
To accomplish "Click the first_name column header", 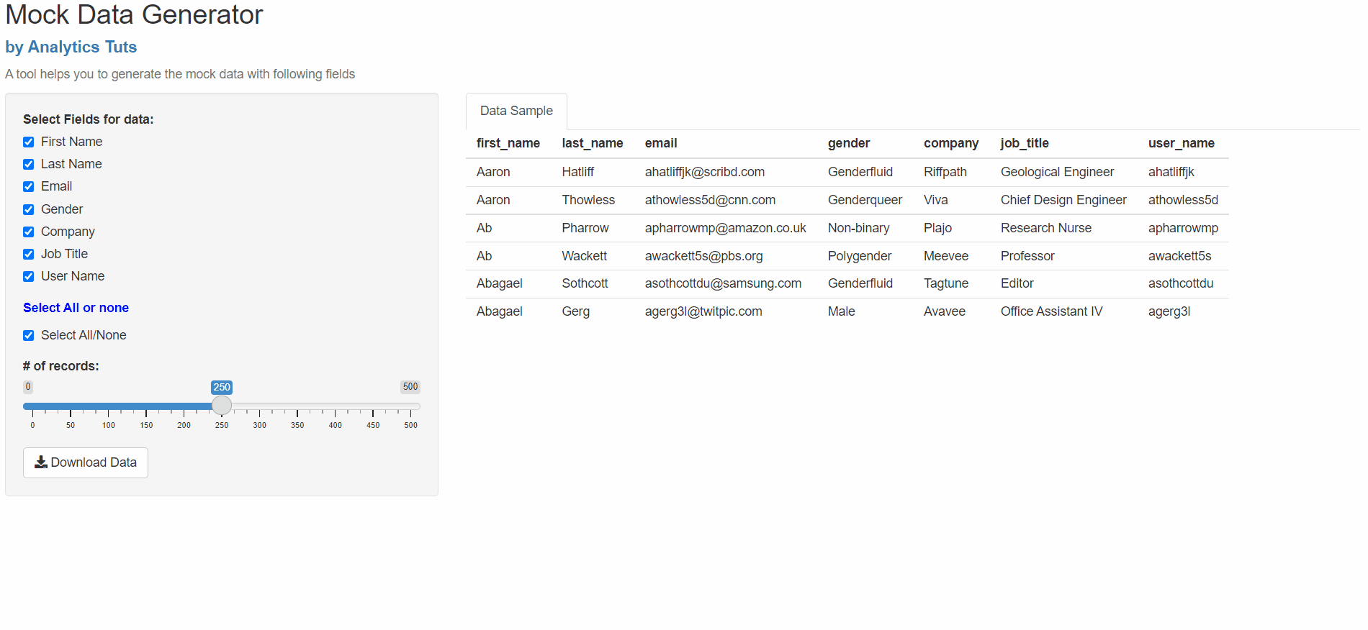I will (508, 143).
